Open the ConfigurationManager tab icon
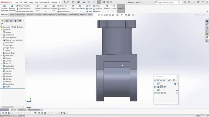The image size is (209, 117). click(11, 21)
